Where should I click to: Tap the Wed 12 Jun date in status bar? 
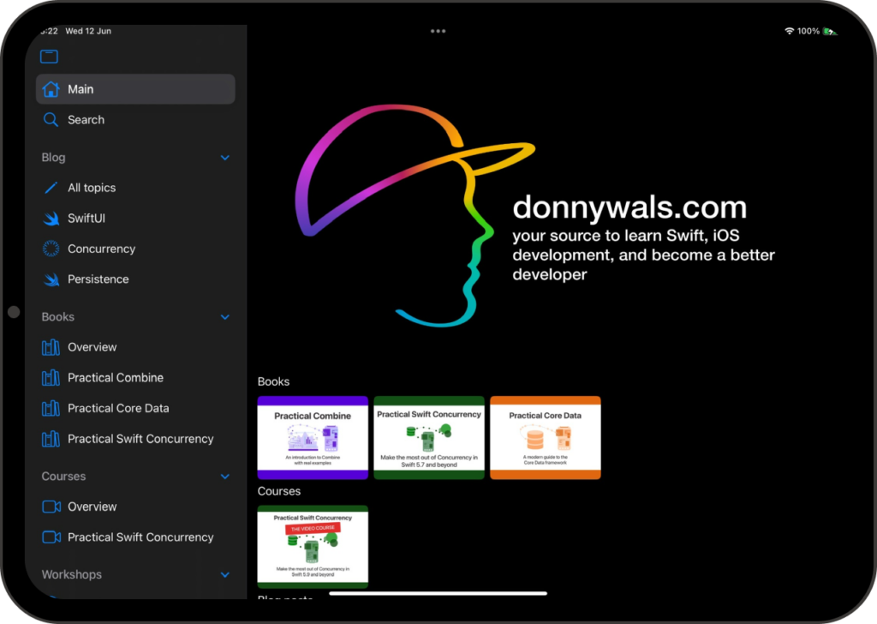point(88,32)
